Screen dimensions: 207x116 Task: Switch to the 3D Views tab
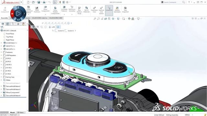point(20,112)
